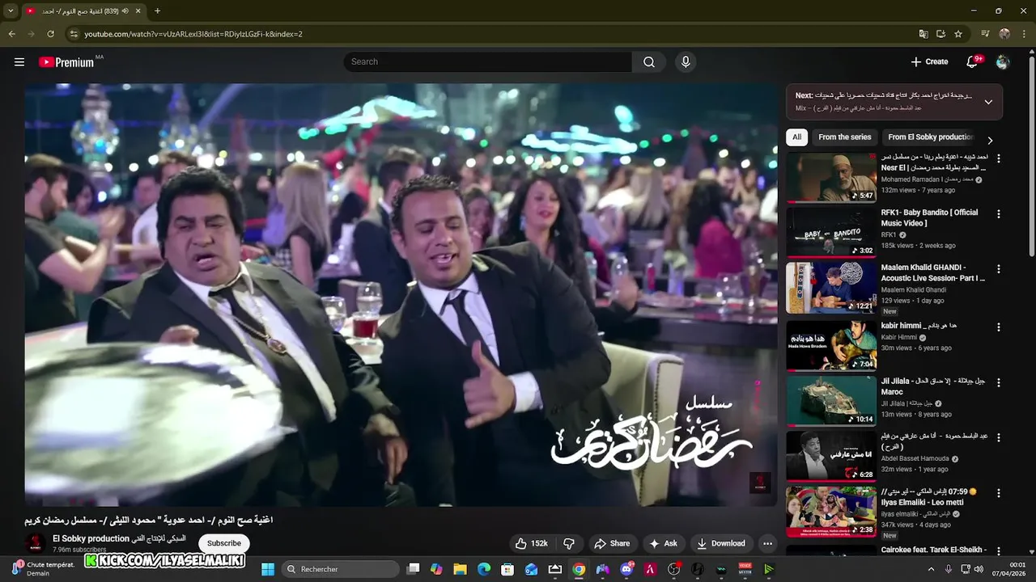Dislike the video with thumbs down
Image resolution: width=1036 pixels, height=582 pixels.
[569, 543]
